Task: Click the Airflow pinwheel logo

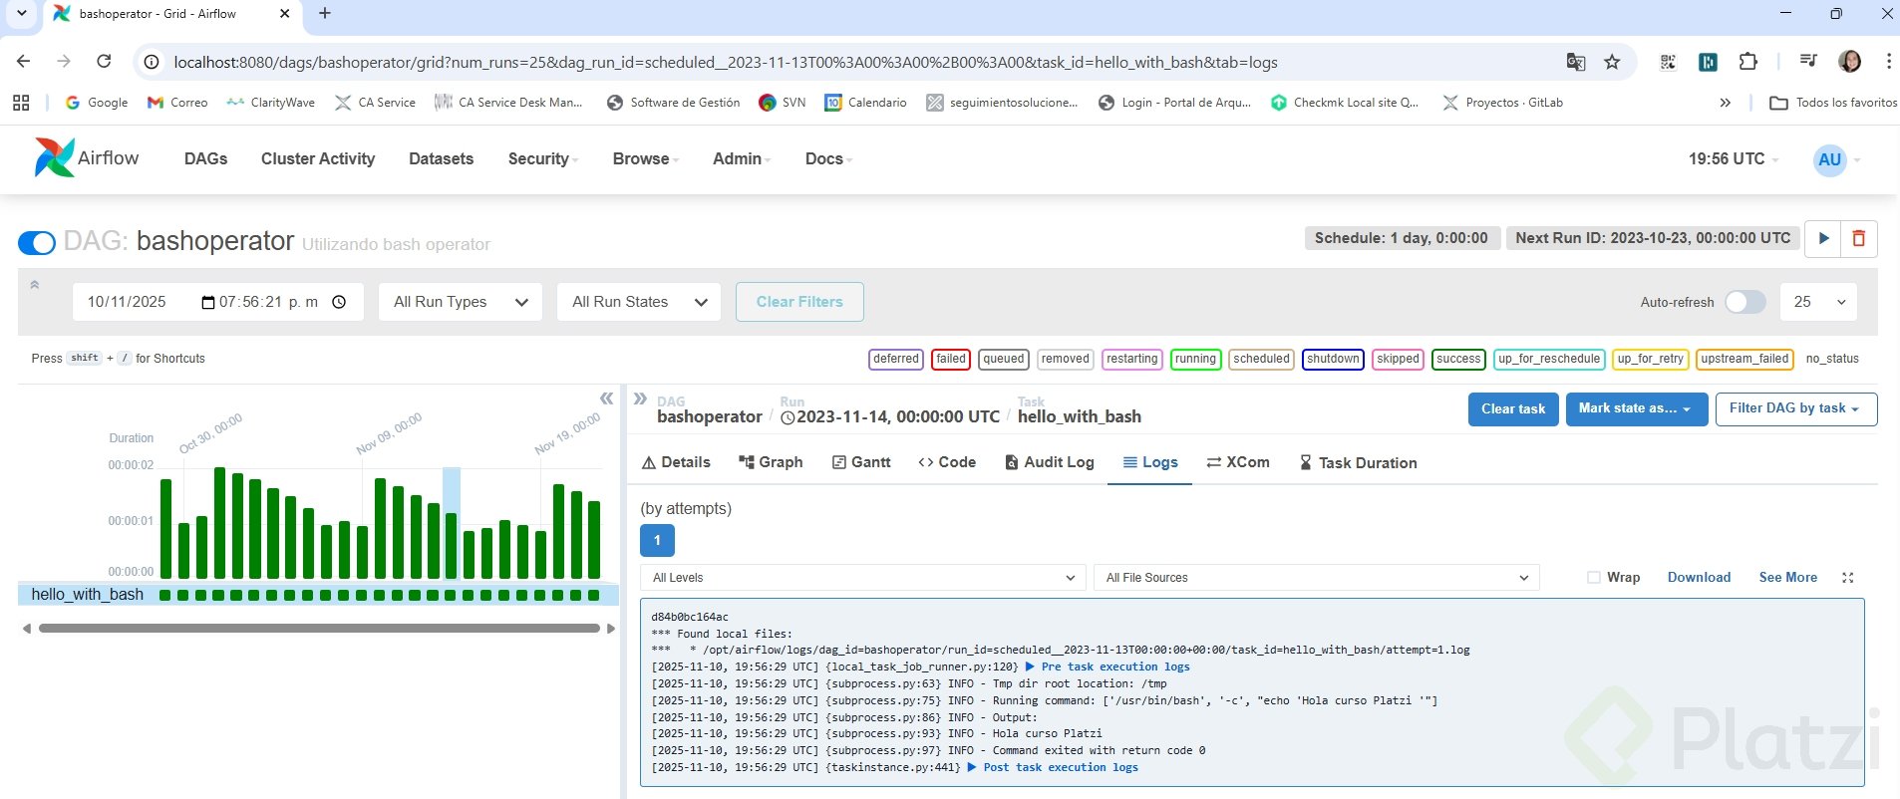Action: (x=54, y=158)
